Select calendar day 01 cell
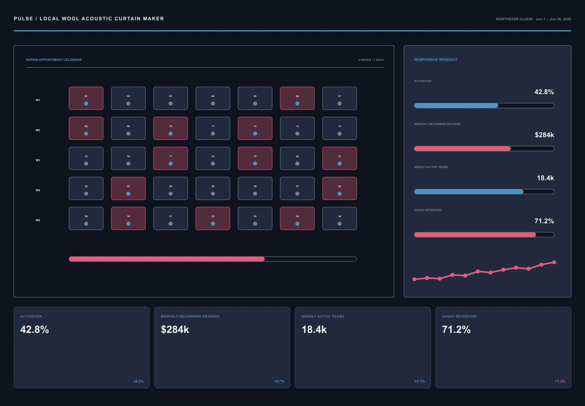The height and width of the screenshot is (406, 585). [x=86, y=98]
